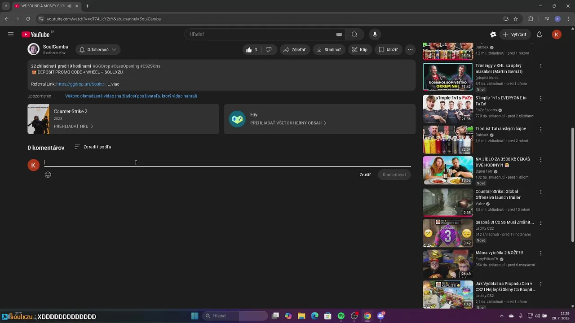Screen dimensions: 575x323
Task: Reload the page with browser refresh
Action: coord(28,19)
